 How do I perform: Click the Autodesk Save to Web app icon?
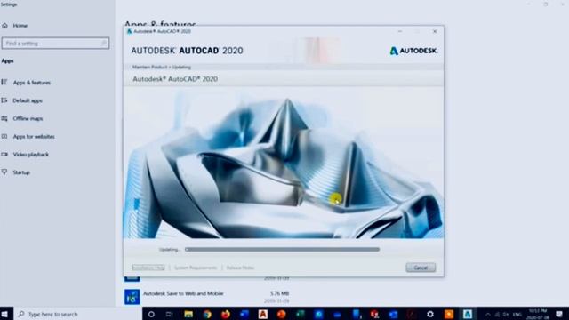click(132, 297)
